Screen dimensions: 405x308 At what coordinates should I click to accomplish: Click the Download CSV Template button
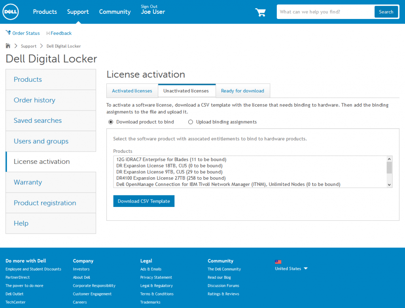coord(144,201)
